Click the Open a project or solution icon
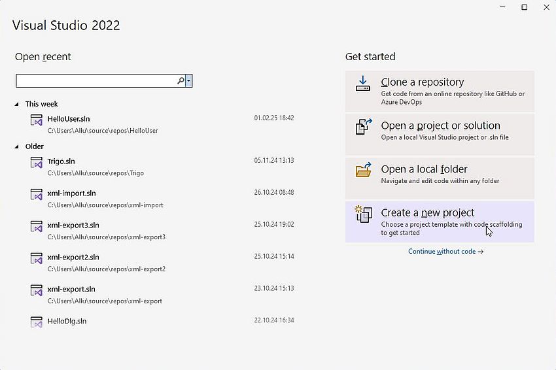This screenshot has width=556, height=370. 364,127
